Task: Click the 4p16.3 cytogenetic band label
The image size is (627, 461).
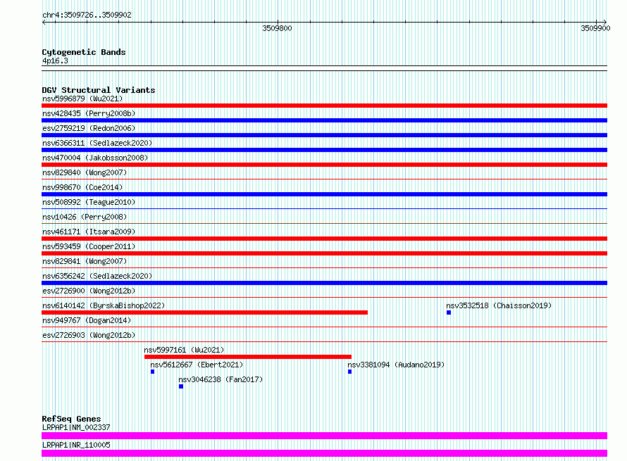Action: point(55,61)
